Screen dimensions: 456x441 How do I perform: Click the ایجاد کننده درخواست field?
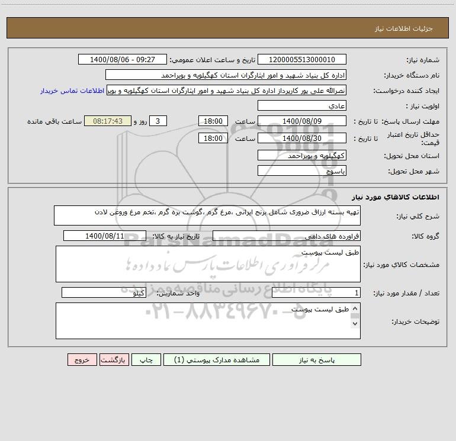tap(227, 90)
